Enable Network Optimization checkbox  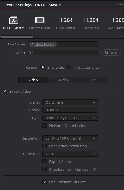pos(44,126)
